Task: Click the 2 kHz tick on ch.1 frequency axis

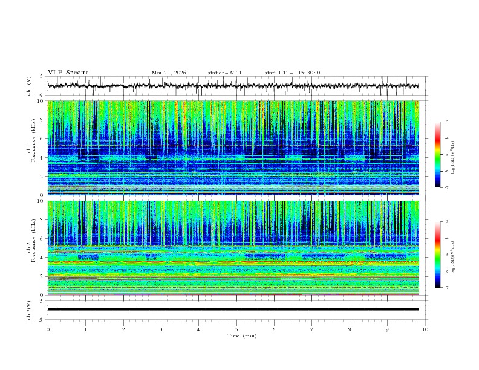Action: pyautogui.click(x=42, y=176)
